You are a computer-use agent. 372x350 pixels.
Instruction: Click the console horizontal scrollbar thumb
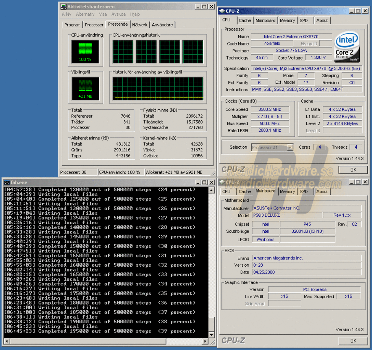88,341
